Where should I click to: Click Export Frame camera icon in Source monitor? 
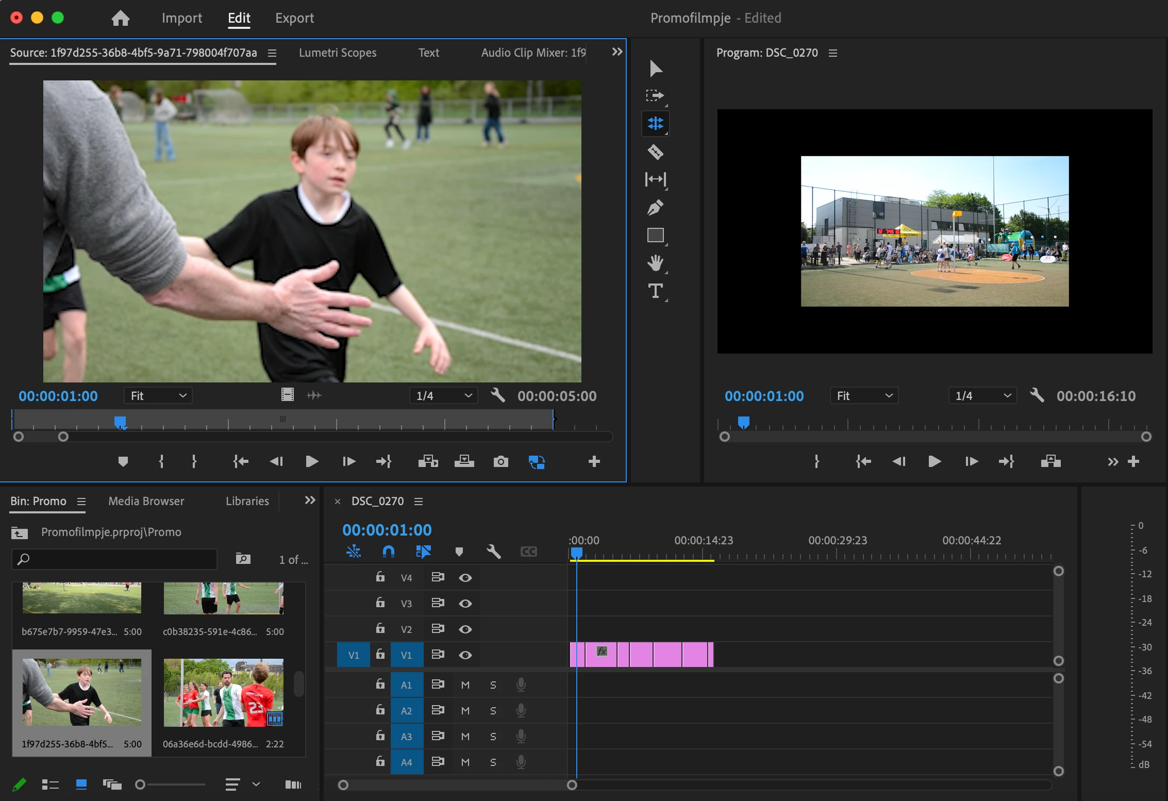[500, 461]
